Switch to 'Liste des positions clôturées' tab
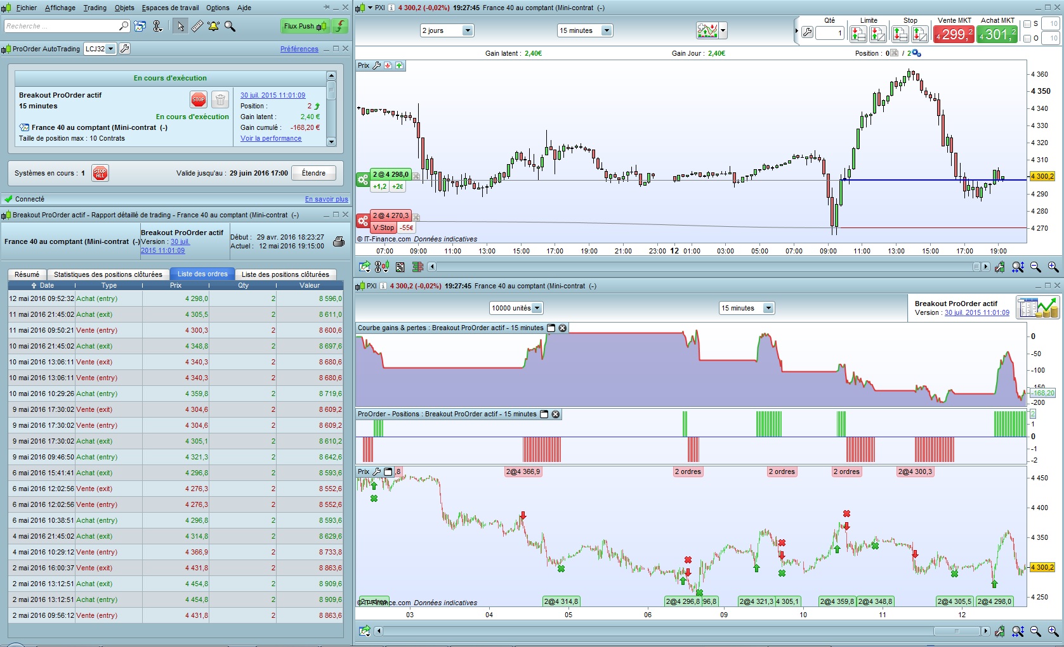Viewport: 1064px width, 647px height. click(285, 274)
